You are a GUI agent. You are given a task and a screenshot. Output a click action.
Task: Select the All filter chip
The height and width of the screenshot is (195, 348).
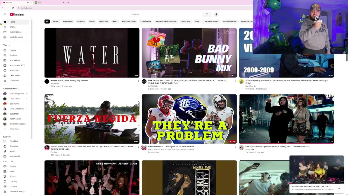tap(47, 21)
